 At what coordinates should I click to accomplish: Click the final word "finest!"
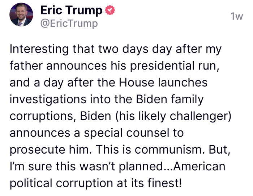pos(164,183)
